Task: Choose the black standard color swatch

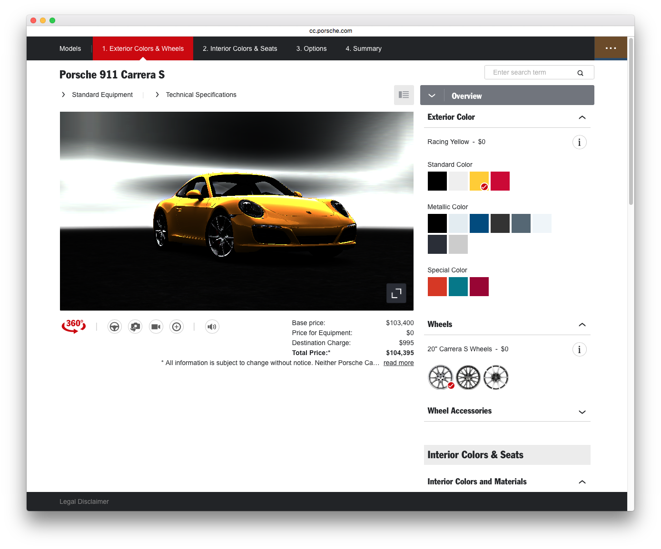Action: [x=437, y=181]
